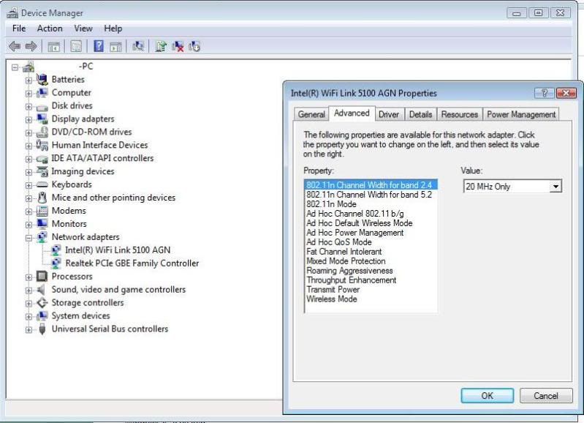The image size is (584, 423).
Task: Expand the Computer tree node
Action: (x=29, y=93)
